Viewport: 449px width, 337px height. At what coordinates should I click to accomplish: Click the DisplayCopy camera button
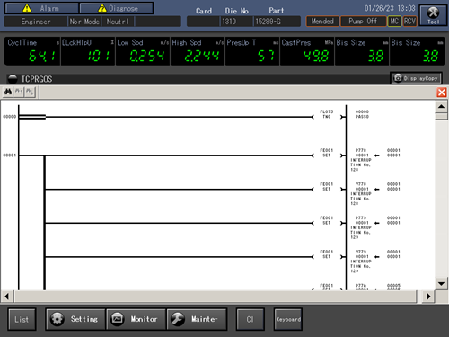[416, 78]
